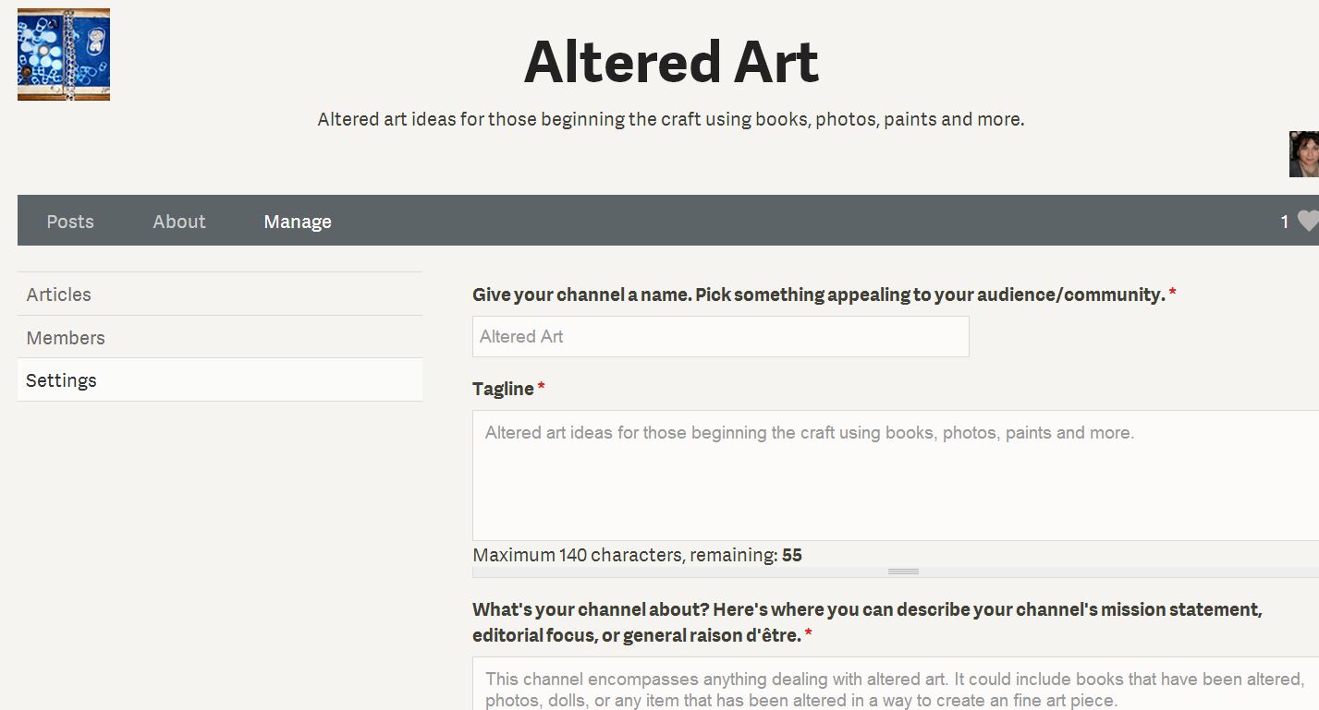Click the user profile avatar photo
Screen dimensions: 1319x710
[x=1303, y=154]
